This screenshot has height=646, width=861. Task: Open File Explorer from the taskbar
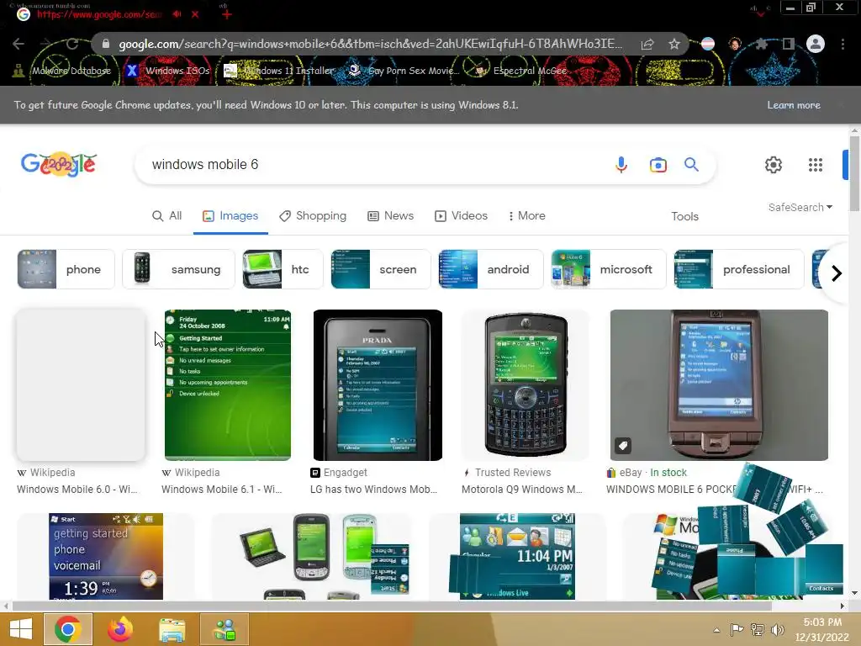172,629
